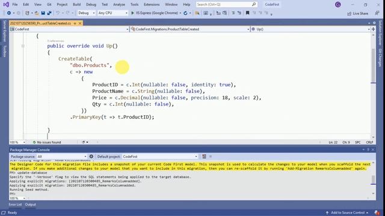Click the New Project toolbar icon

(x=27, y=13)
